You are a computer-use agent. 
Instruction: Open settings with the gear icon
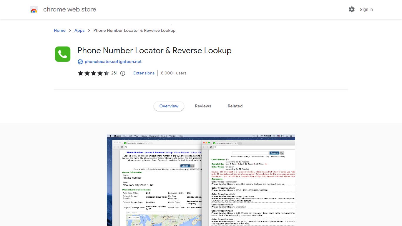[x=352, y=9]
